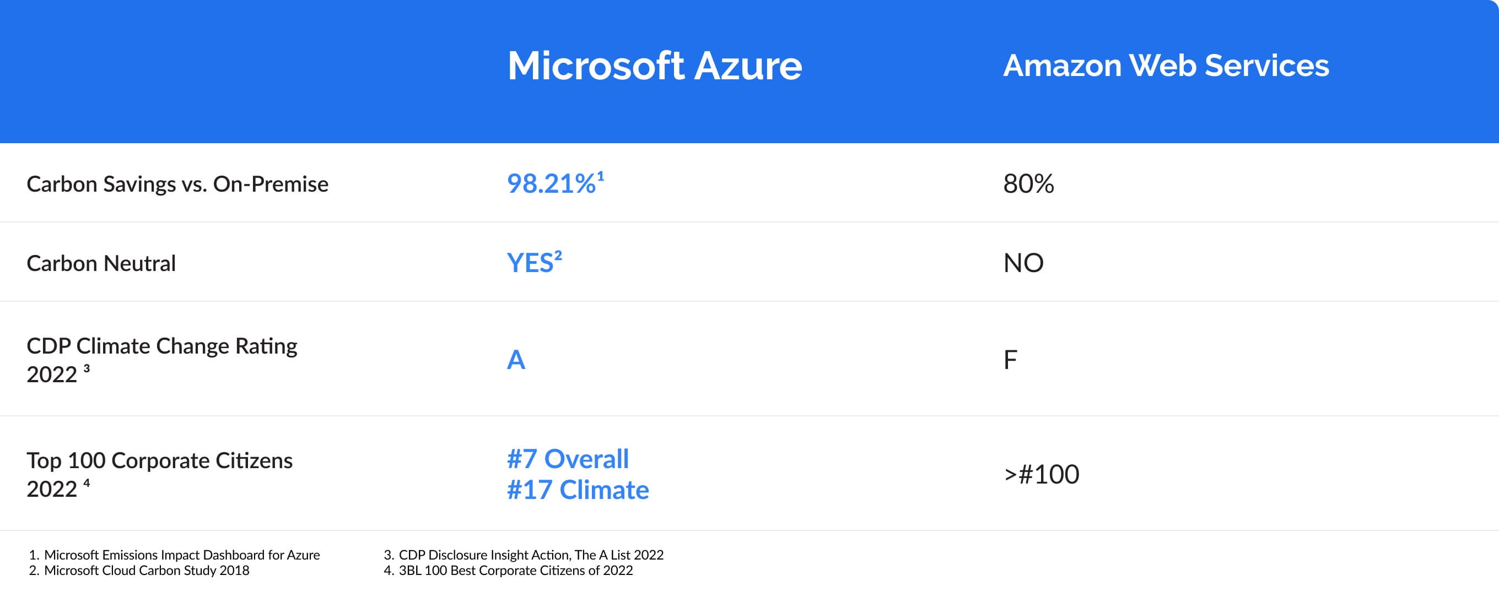Select the Carbon Savings vs. On-Premise row label

pos(177,184)
